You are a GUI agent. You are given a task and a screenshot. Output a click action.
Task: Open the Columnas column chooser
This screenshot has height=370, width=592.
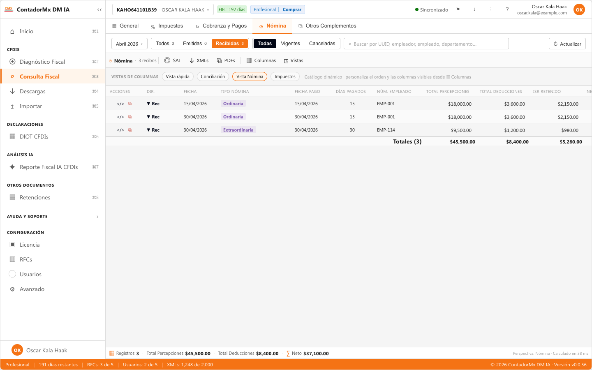pos(261,60)
